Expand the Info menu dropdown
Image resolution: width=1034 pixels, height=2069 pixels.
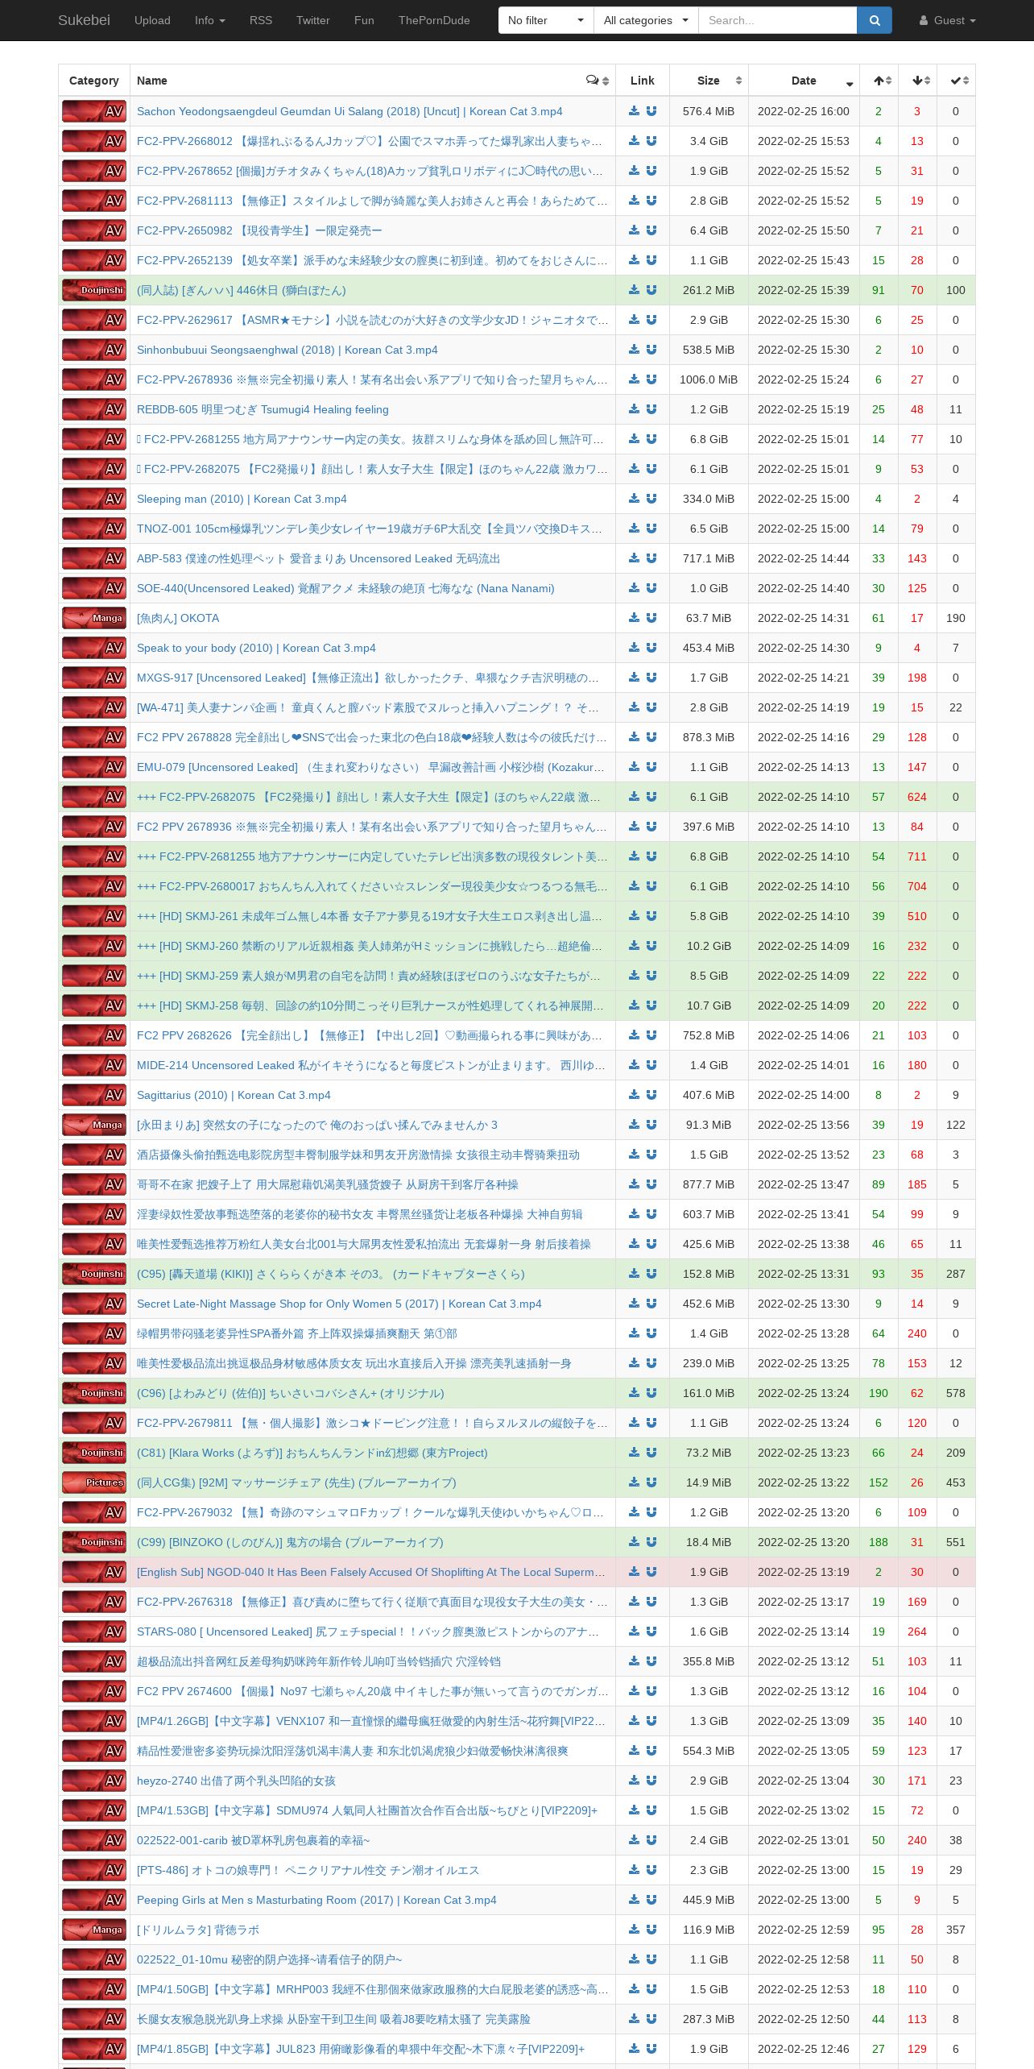click(x=210, y=20)
